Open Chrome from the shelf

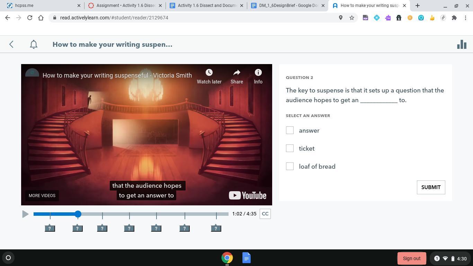(x=227, y=258)
